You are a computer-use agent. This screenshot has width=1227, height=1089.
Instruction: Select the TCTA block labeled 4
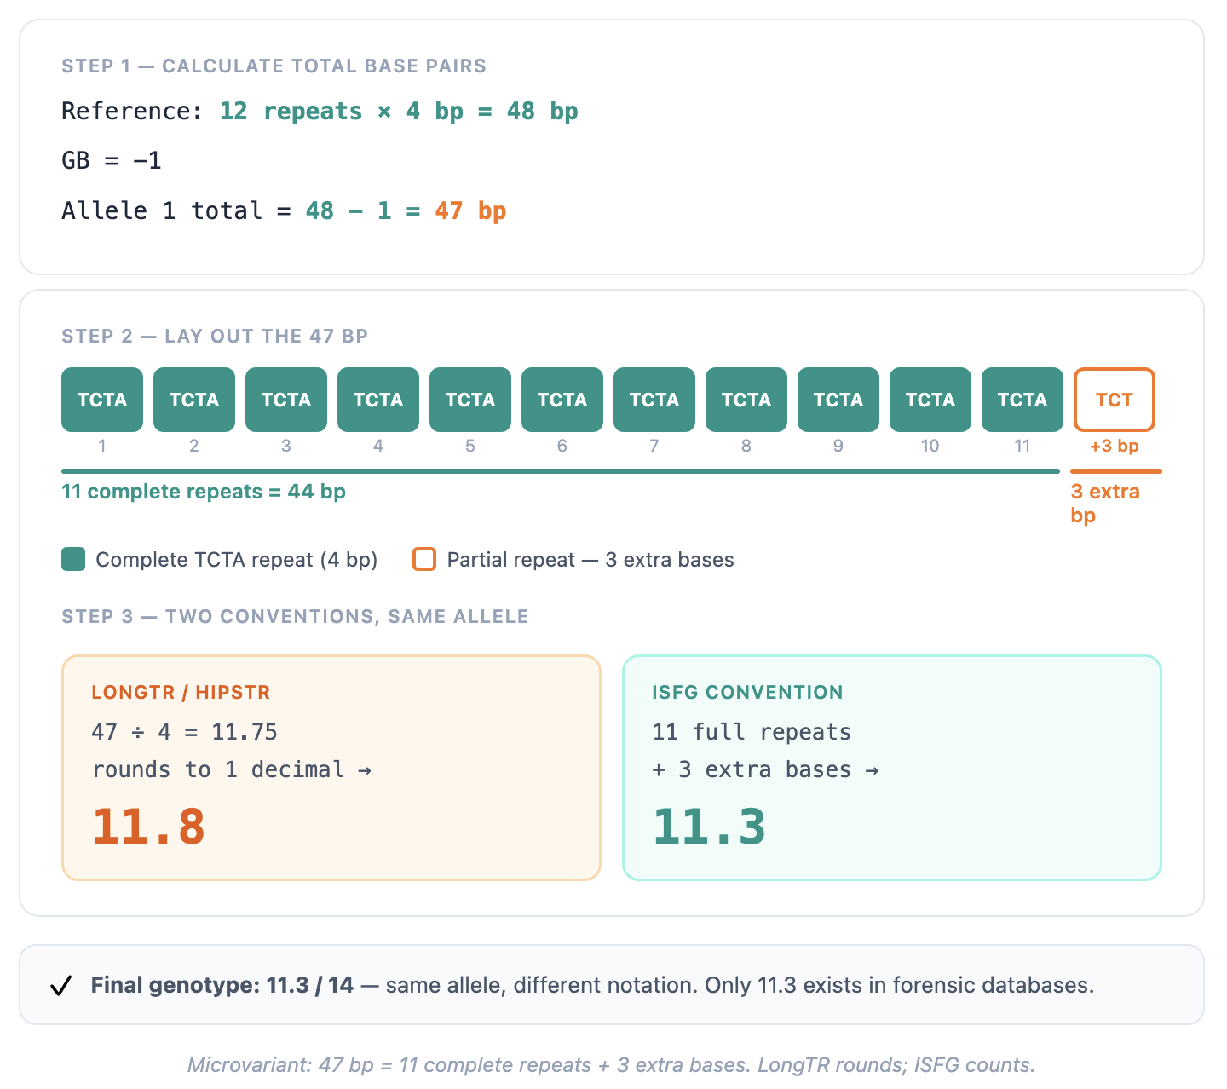tap(378, 400)
